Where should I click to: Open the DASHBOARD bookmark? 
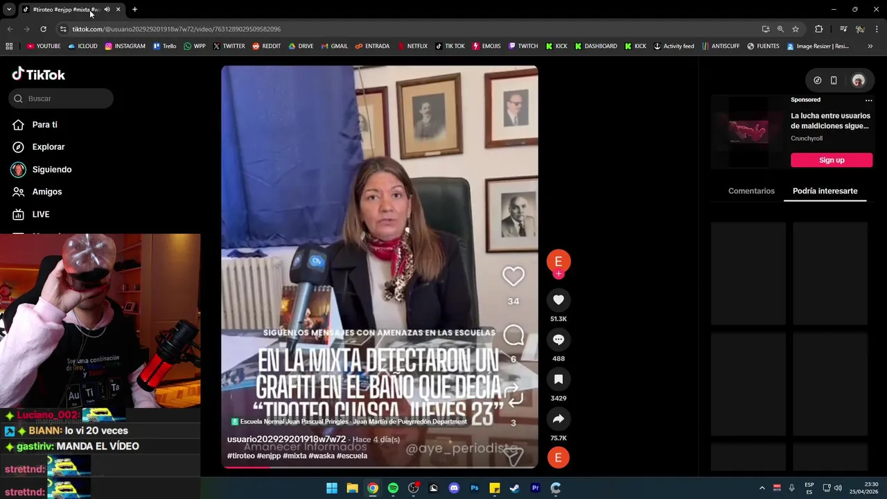pyautogui.click(x=595, y=46)
